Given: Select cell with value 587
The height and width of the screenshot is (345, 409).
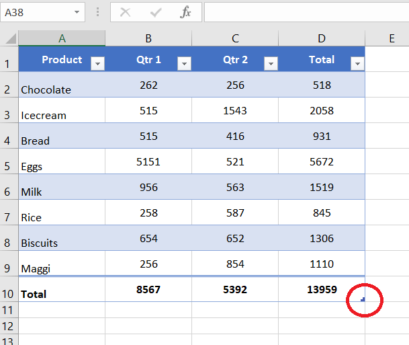Looking at the screenshot, I should [235, 213].
